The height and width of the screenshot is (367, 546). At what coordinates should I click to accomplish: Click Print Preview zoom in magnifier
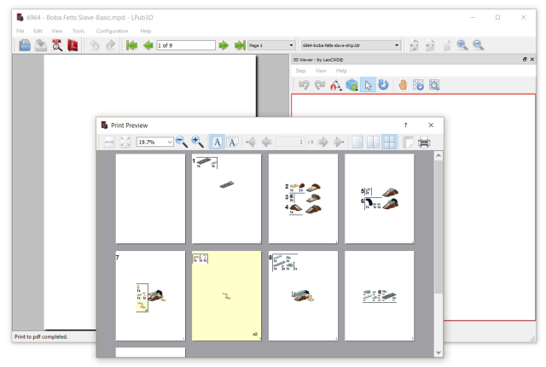pyautogui.click(x=197, y=142)
